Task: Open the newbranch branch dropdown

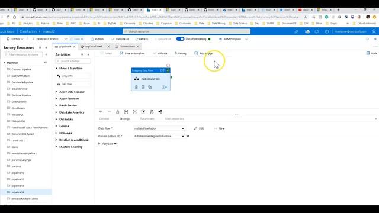Action: [50, 39]
